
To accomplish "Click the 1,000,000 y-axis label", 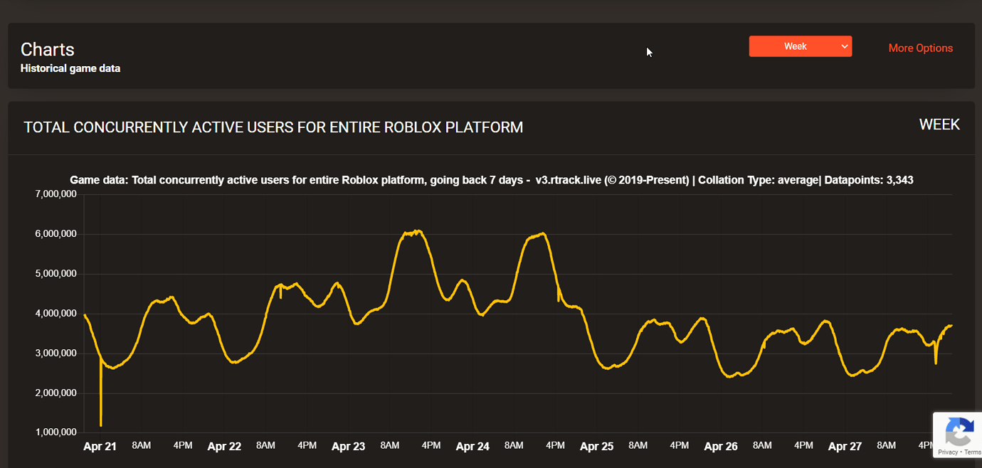I will 56,432.
